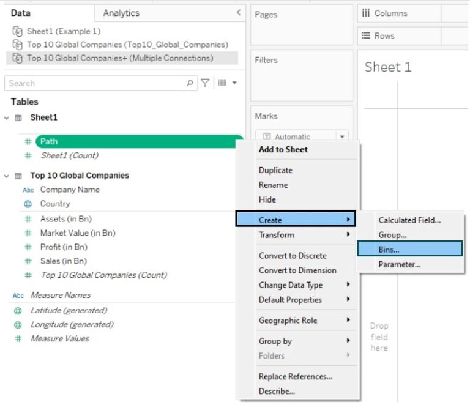This screenshot has width=470, height=405.
Task: Collapse the Top 10 Global Companies table chevron
Action: click(7, 176)
